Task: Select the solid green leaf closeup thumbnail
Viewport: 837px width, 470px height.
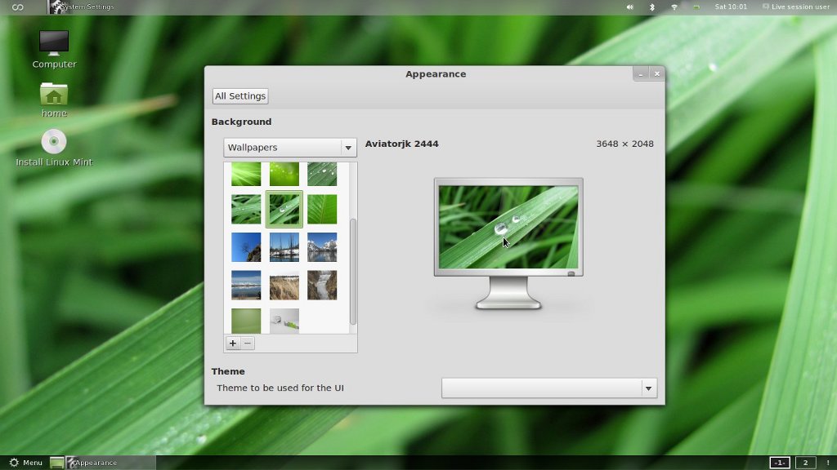Action: pos(322,209)
